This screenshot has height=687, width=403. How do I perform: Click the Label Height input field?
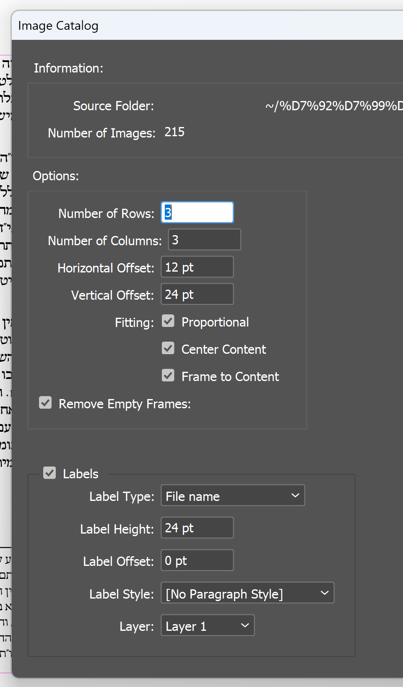(197, 528)
